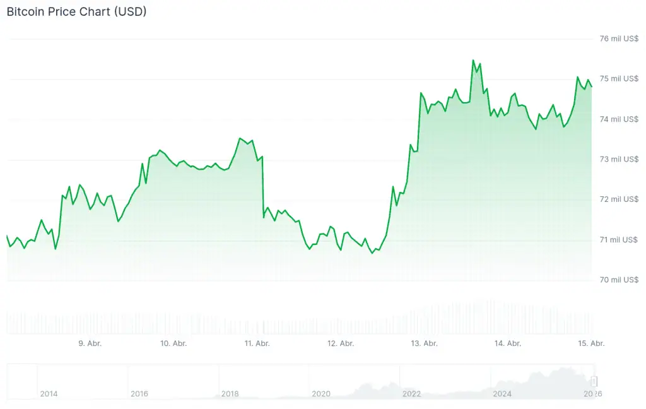This screenshot has width=646, height=409.
Task: Click 2018 on the navigator timeline
Action: click(230, 394)
